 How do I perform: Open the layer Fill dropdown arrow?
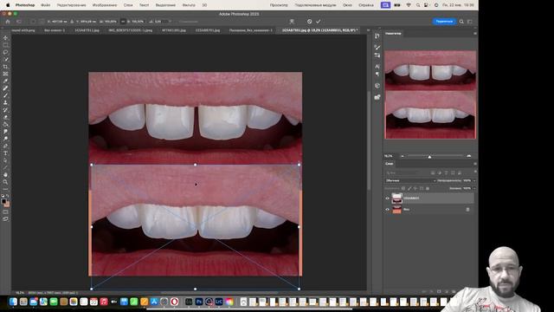point(474,189)
